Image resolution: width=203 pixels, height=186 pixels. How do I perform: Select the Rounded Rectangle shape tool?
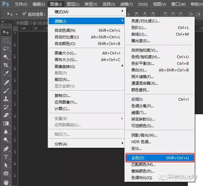point(6,173)
